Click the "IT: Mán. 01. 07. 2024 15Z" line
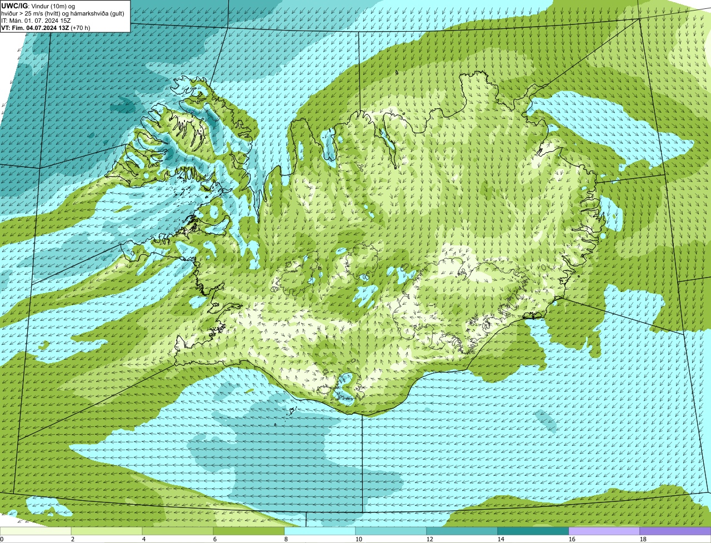711x543 pixels. click(36, 21)
